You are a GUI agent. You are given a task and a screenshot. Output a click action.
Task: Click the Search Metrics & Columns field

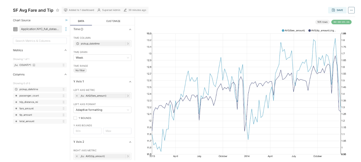[x=39, y=41]
